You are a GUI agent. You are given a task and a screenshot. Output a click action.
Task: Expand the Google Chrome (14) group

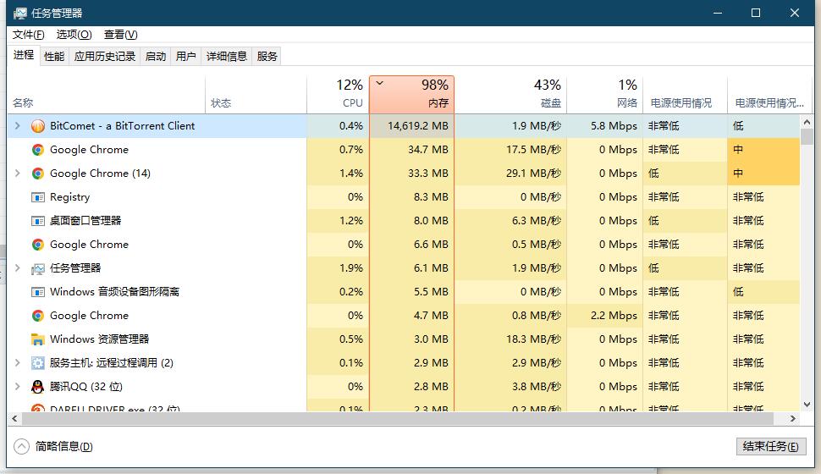17,173
